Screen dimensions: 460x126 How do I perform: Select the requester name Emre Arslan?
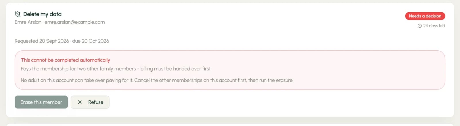(28, 22)
